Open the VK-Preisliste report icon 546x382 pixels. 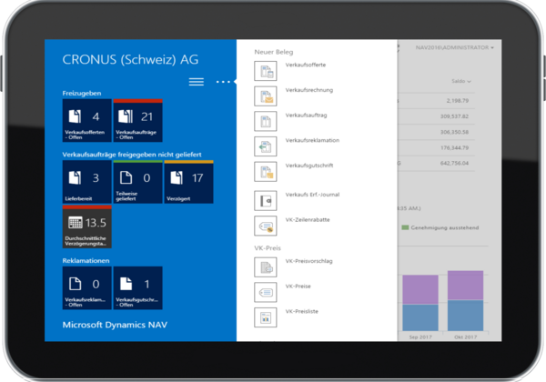(266, 317)
